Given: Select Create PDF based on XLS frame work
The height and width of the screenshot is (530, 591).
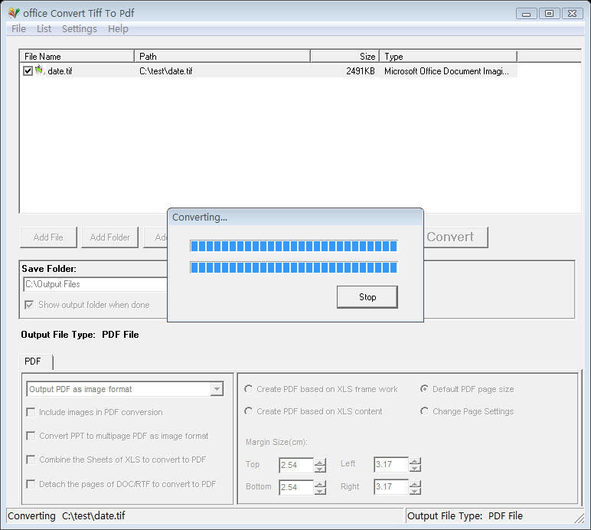Looking at the screenshot, I should [248, 388].
